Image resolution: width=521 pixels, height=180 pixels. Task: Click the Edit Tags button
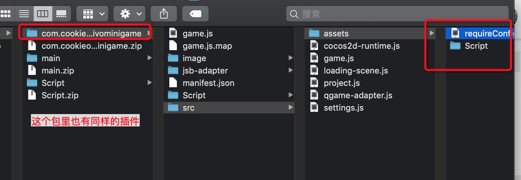[195, 14]
